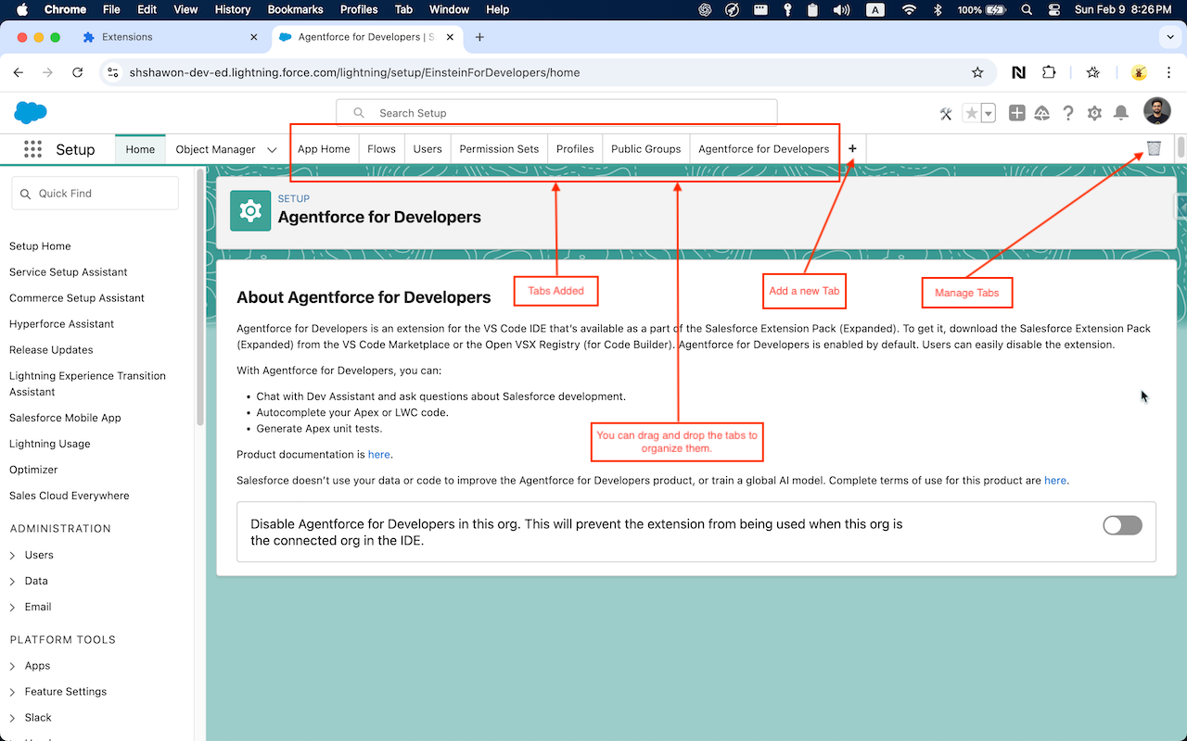The height and width of the screenshot is (741, 1187).
Task: Open Chrome's Bookmarks menu
Action: pos(295,9)
